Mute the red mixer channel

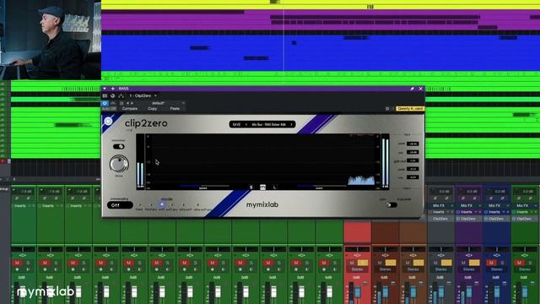pyautogui.click(x=352, y=263)
